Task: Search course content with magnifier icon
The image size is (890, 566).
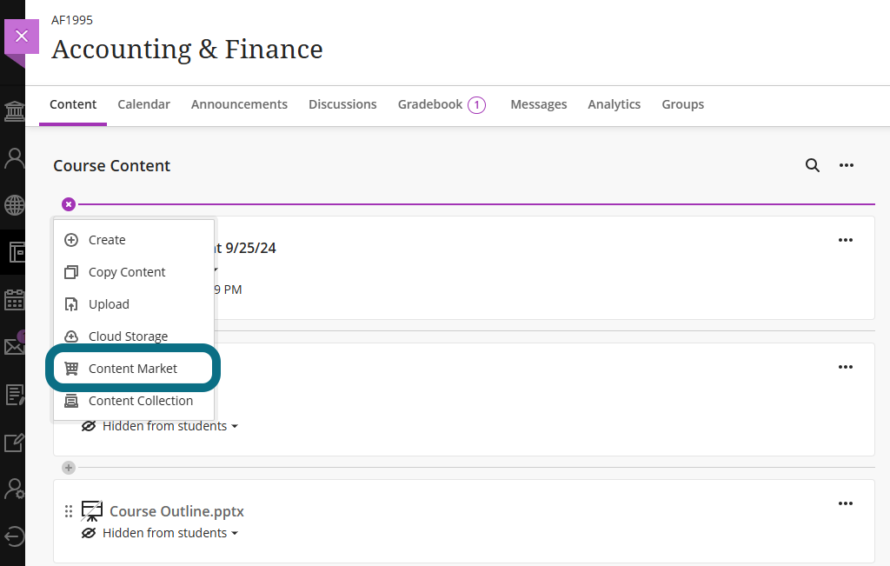Action: click(x=813, y=165)
